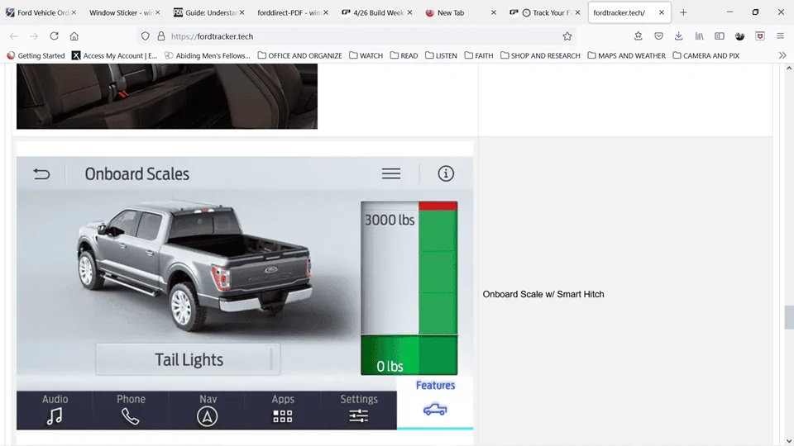This screenshot has height=446, width=794.
Task: Open the Getting Started bookmark
Action: tap(36, 55)
